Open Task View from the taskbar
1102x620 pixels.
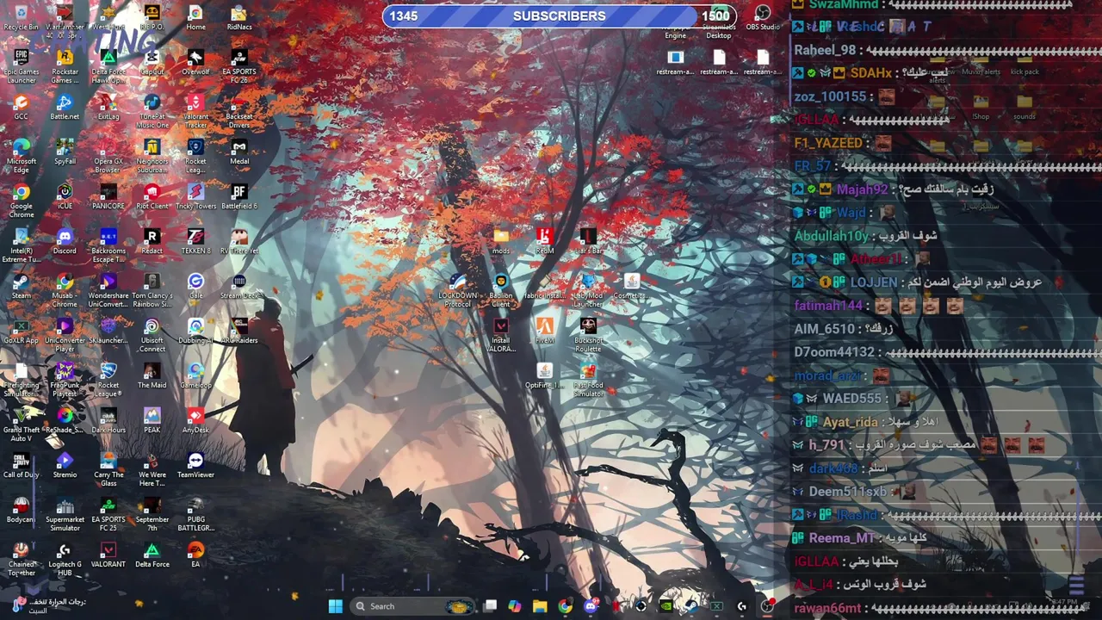pyautogui.click(x=490, y=606)
